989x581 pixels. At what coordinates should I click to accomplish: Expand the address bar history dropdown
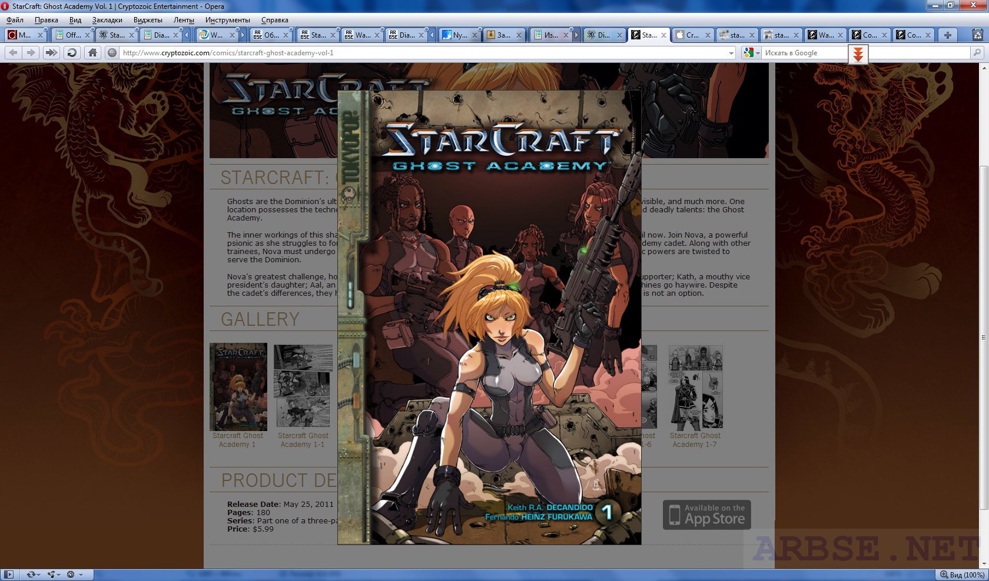coord(731,53)
